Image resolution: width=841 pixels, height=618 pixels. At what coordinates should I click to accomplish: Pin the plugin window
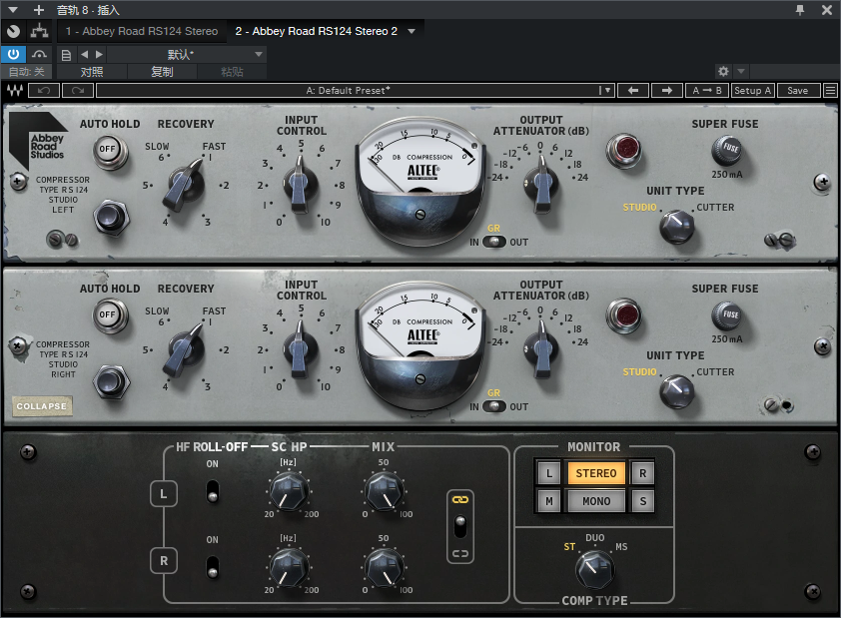(800, 10)
